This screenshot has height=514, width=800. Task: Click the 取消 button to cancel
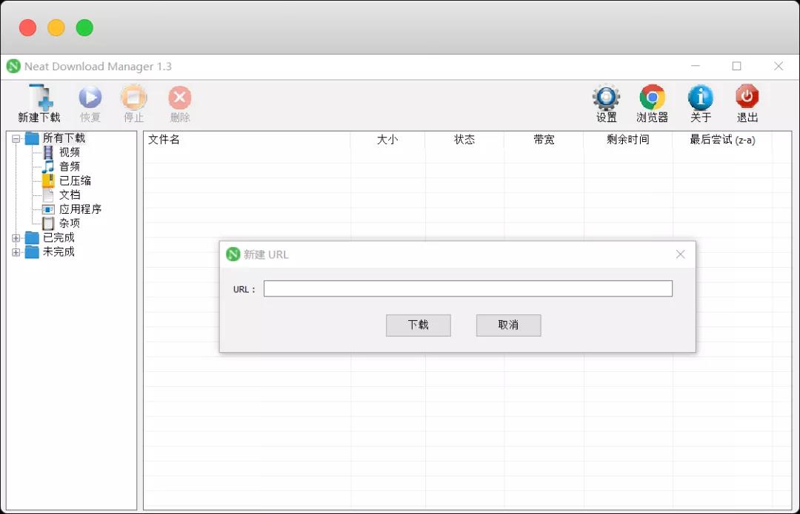pos(508,325)
